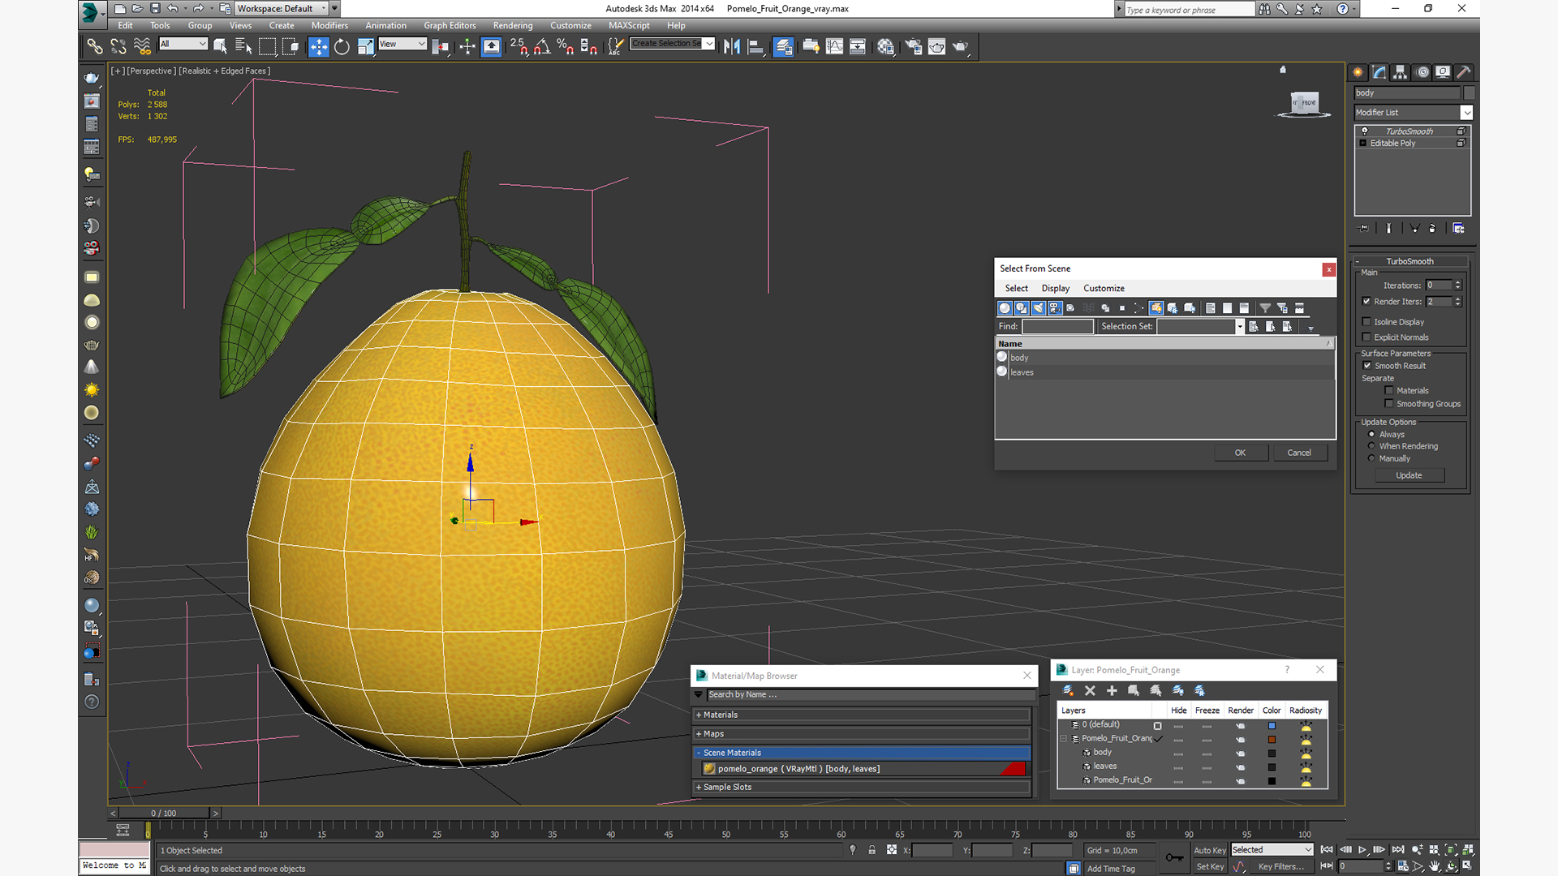Click the Auto Key button
Viewport: 1558px width, 876px height.
(1210, 850)
